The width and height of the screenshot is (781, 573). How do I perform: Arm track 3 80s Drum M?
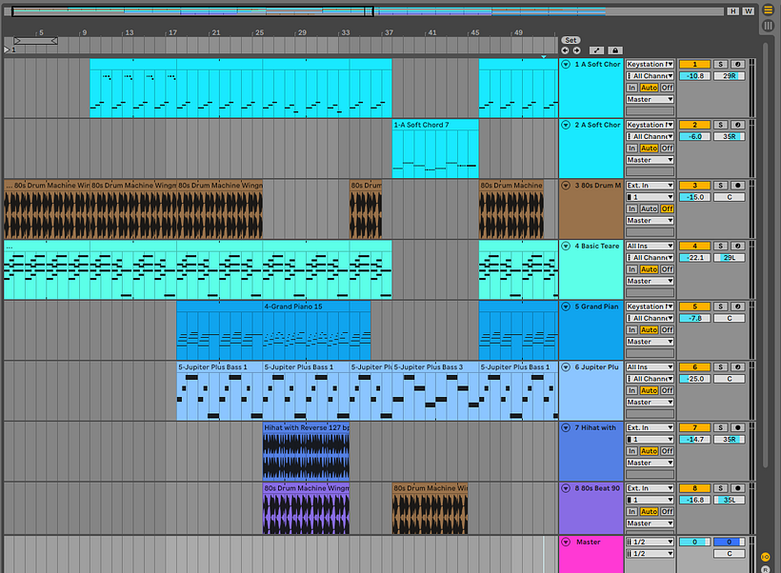(x=738, y=186)
